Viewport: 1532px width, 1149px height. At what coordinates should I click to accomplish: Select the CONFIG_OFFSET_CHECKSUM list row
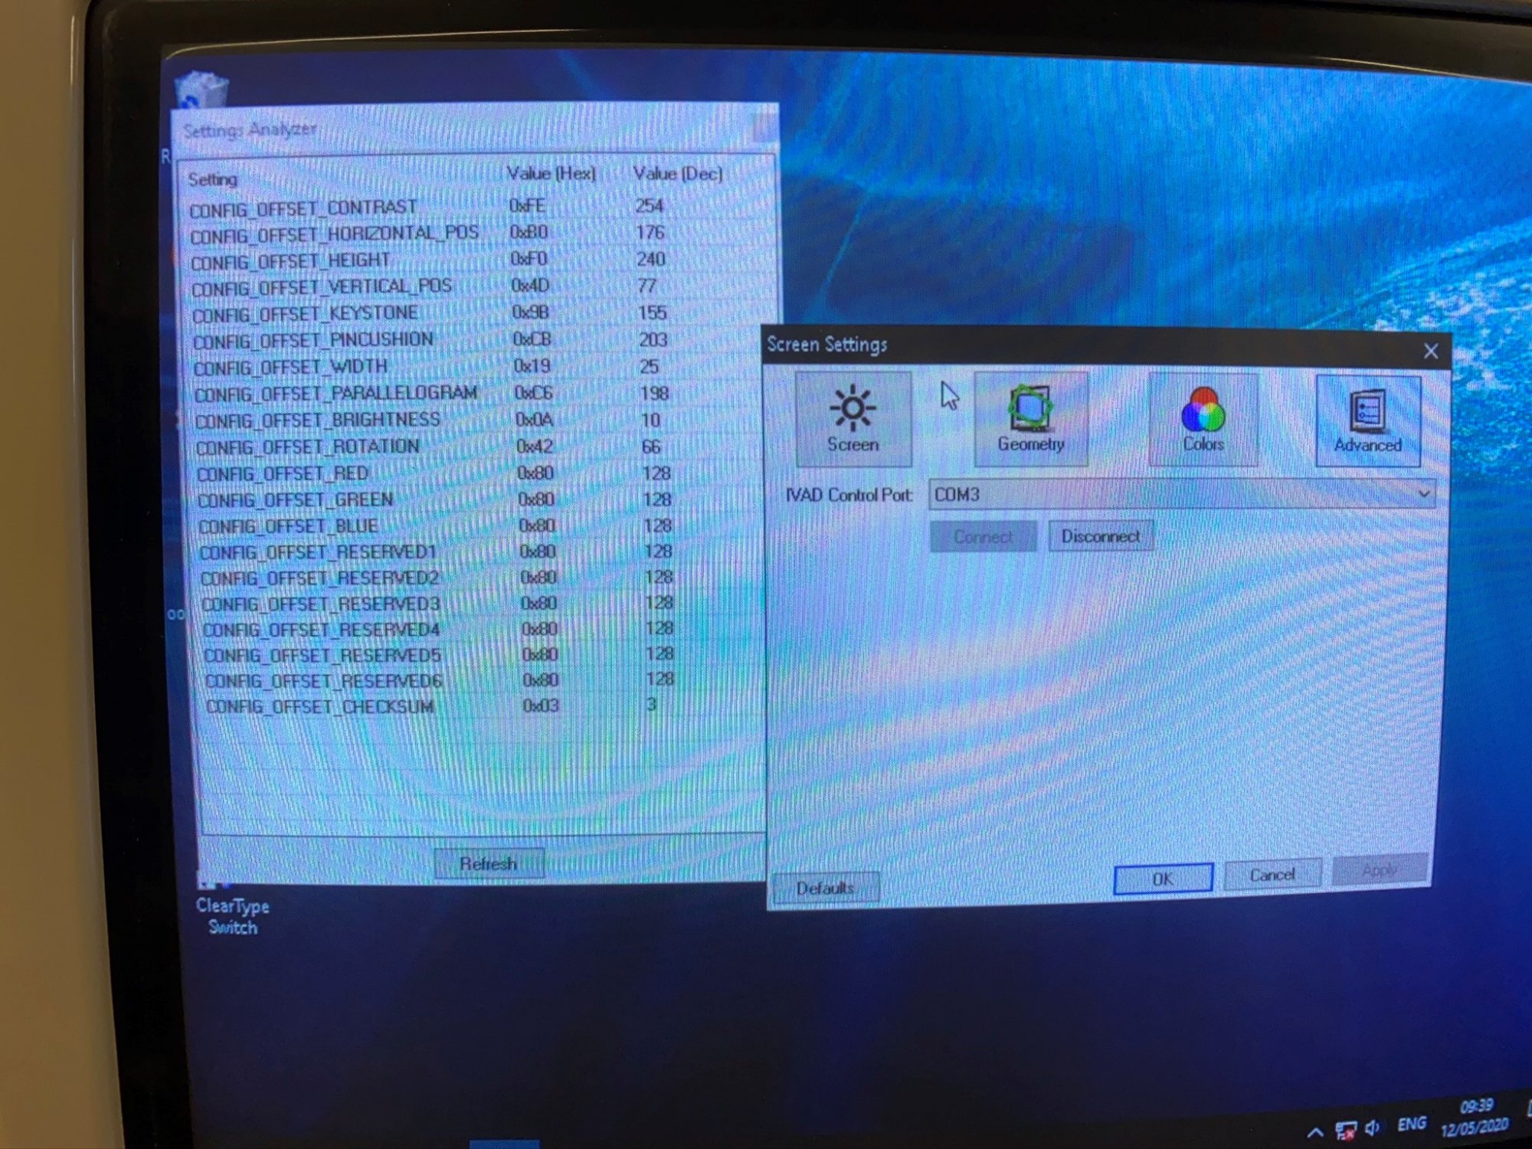[320, 706]
